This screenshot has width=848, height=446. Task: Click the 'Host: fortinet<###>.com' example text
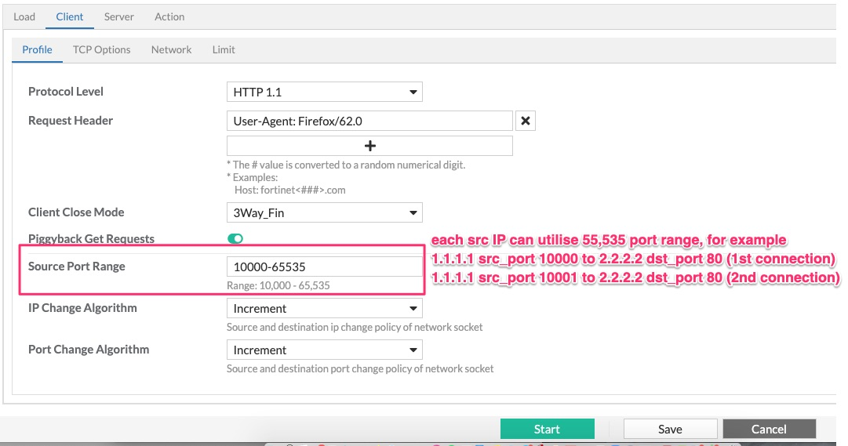[290, 190]
